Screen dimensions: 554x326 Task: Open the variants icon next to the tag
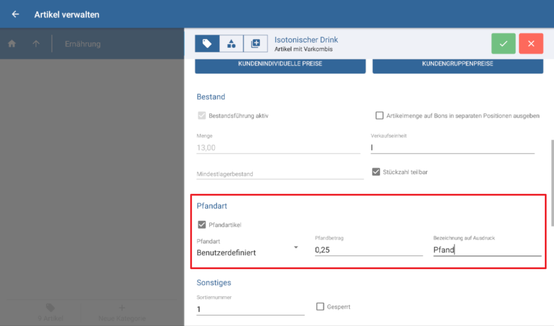[230, 43]
